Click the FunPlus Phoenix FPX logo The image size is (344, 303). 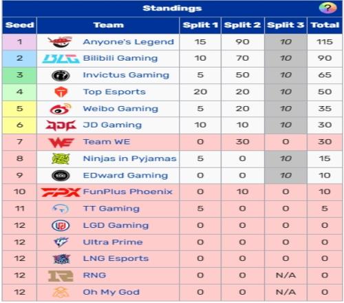[x=61, y=192]
